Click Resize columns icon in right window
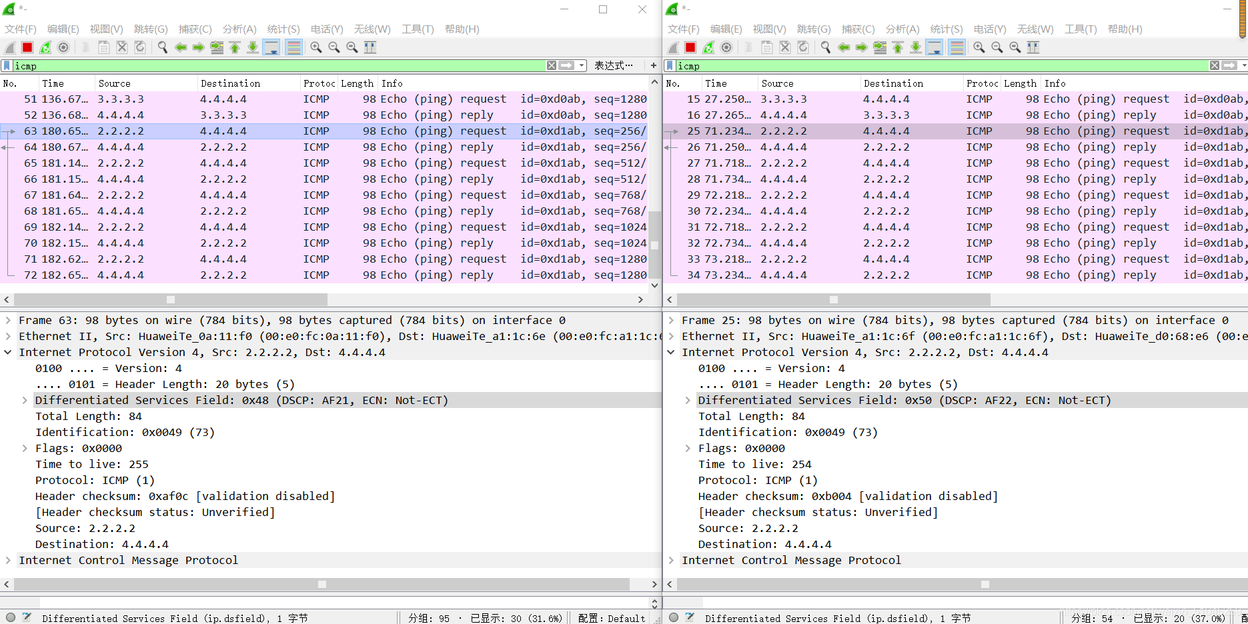 [x=1033, y=47]
